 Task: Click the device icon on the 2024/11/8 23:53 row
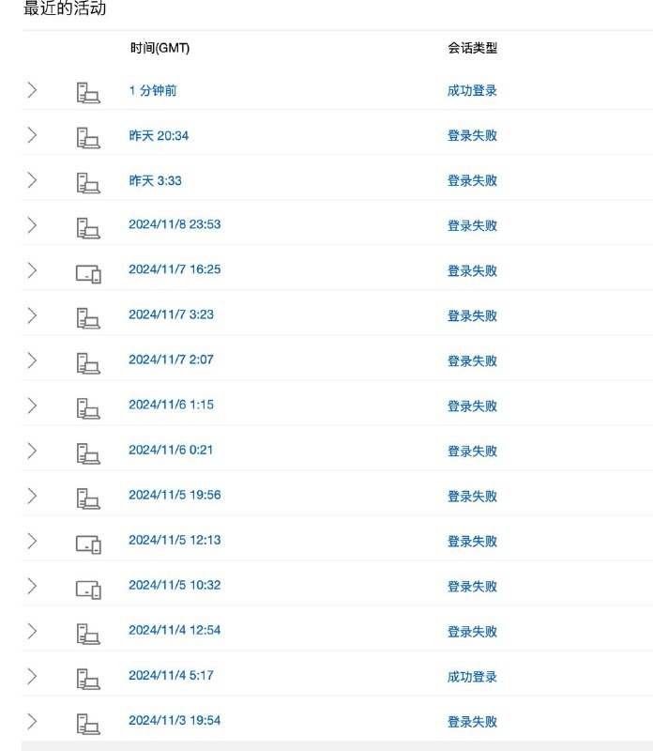coord(88,225)
